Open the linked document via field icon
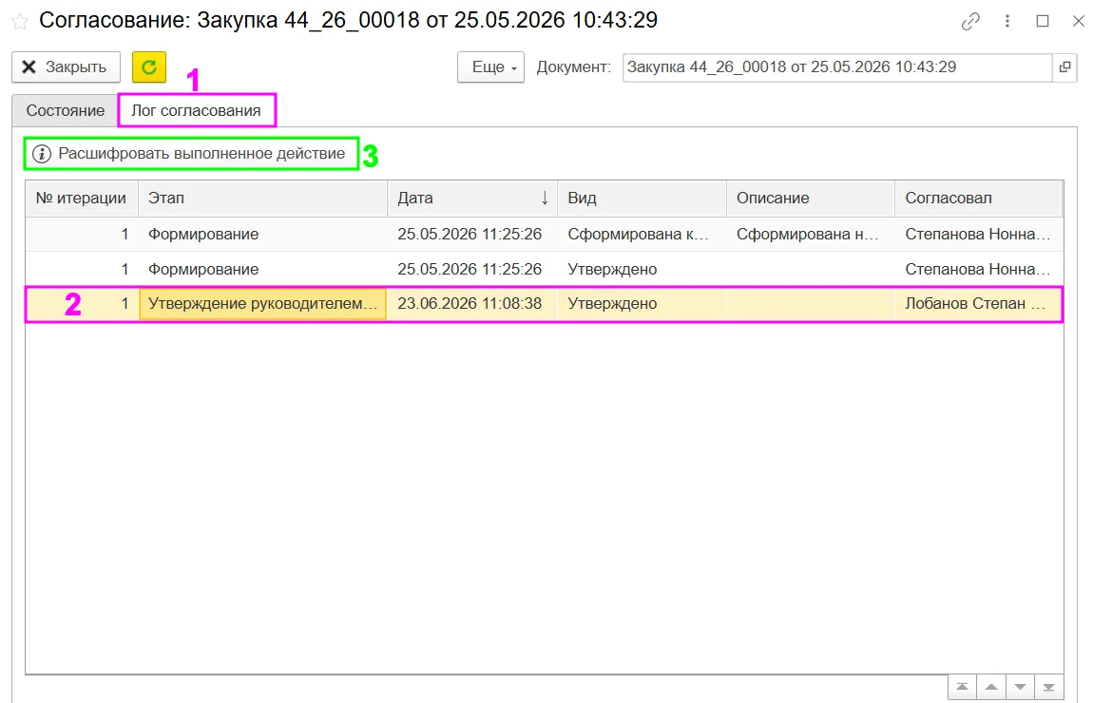1093x703 pixels. coord(1064,67)
